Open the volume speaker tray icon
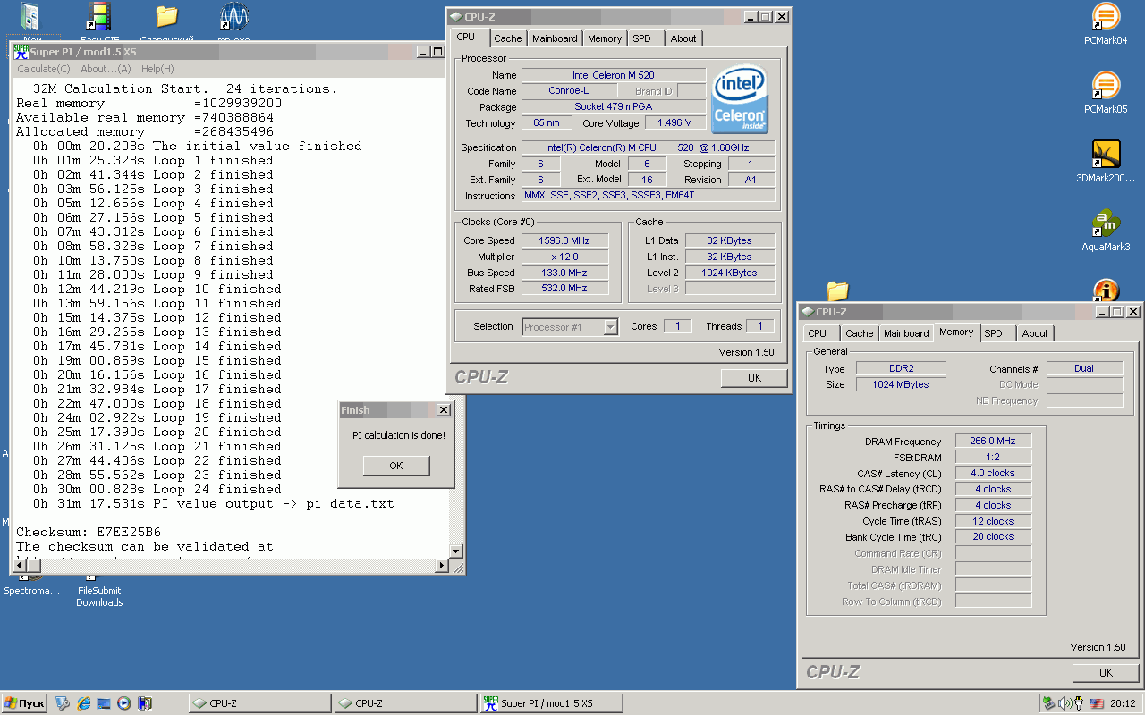The image size is (1145, 715). click(1064, 703)
